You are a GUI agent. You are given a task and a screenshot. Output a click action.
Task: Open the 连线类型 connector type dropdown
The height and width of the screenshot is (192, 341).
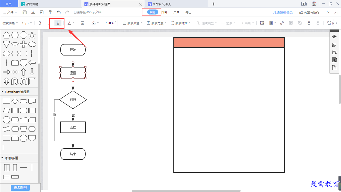207,23
